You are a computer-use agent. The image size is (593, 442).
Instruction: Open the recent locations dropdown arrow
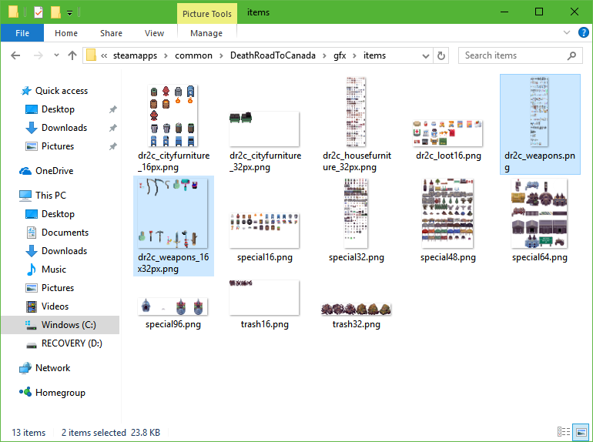(56, 55)
